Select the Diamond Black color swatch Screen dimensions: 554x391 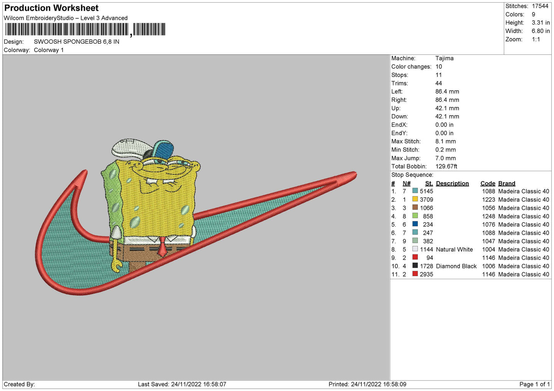click(x=415, y=265)
